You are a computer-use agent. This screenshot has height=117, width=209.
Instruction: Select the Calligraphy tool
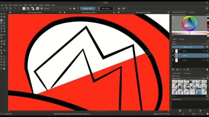[4, 17]
